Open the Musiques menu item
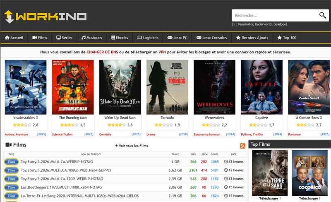Screen dimensions: 331x202 (92, 38)
